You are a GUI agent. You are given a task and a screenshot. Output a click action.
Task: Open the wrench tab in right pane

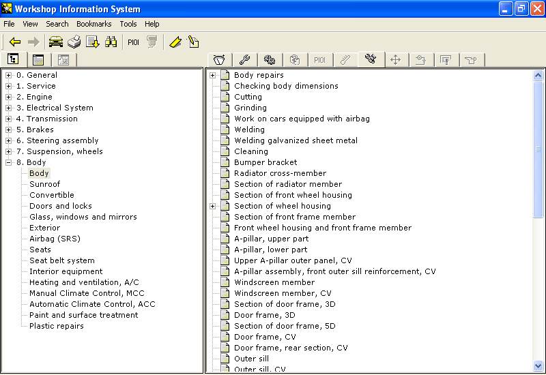pos(244,60)
